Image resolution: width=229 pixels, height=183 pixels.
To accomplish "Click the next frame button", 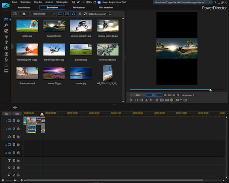I will point(151,100).
